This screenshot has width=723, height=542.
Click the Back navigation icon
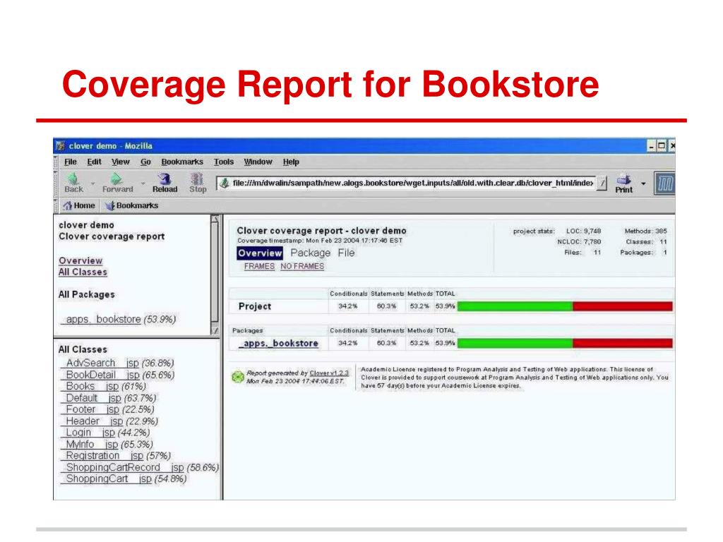(x=73, y=179)
